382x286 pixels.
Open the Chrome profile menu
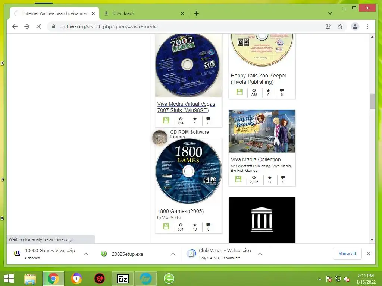355,26
